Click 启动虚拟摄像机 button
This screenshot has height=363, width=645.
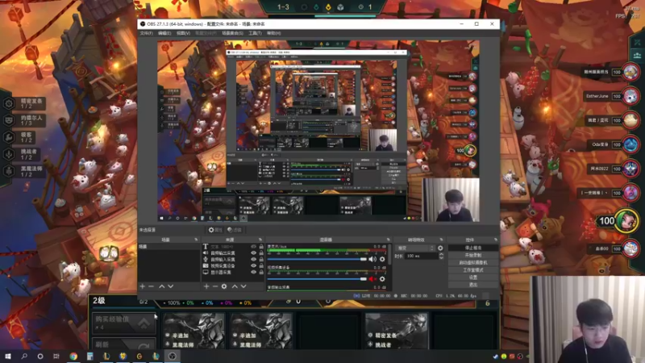pyautogui.click(x=473, y=263)
